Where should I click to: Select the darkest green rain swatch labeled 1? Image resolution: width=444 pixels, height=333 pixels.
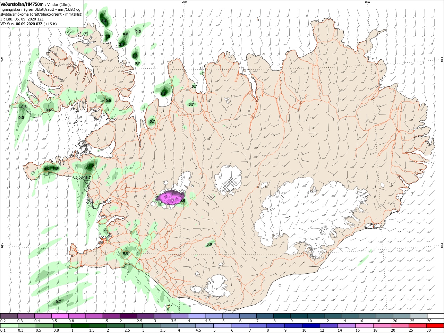80,326
